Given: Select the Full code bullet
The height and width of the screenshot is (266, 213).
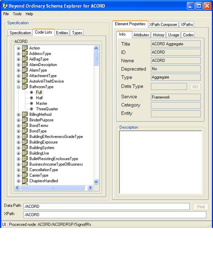Looking at the screenshot, I should (x=32, y=92).
